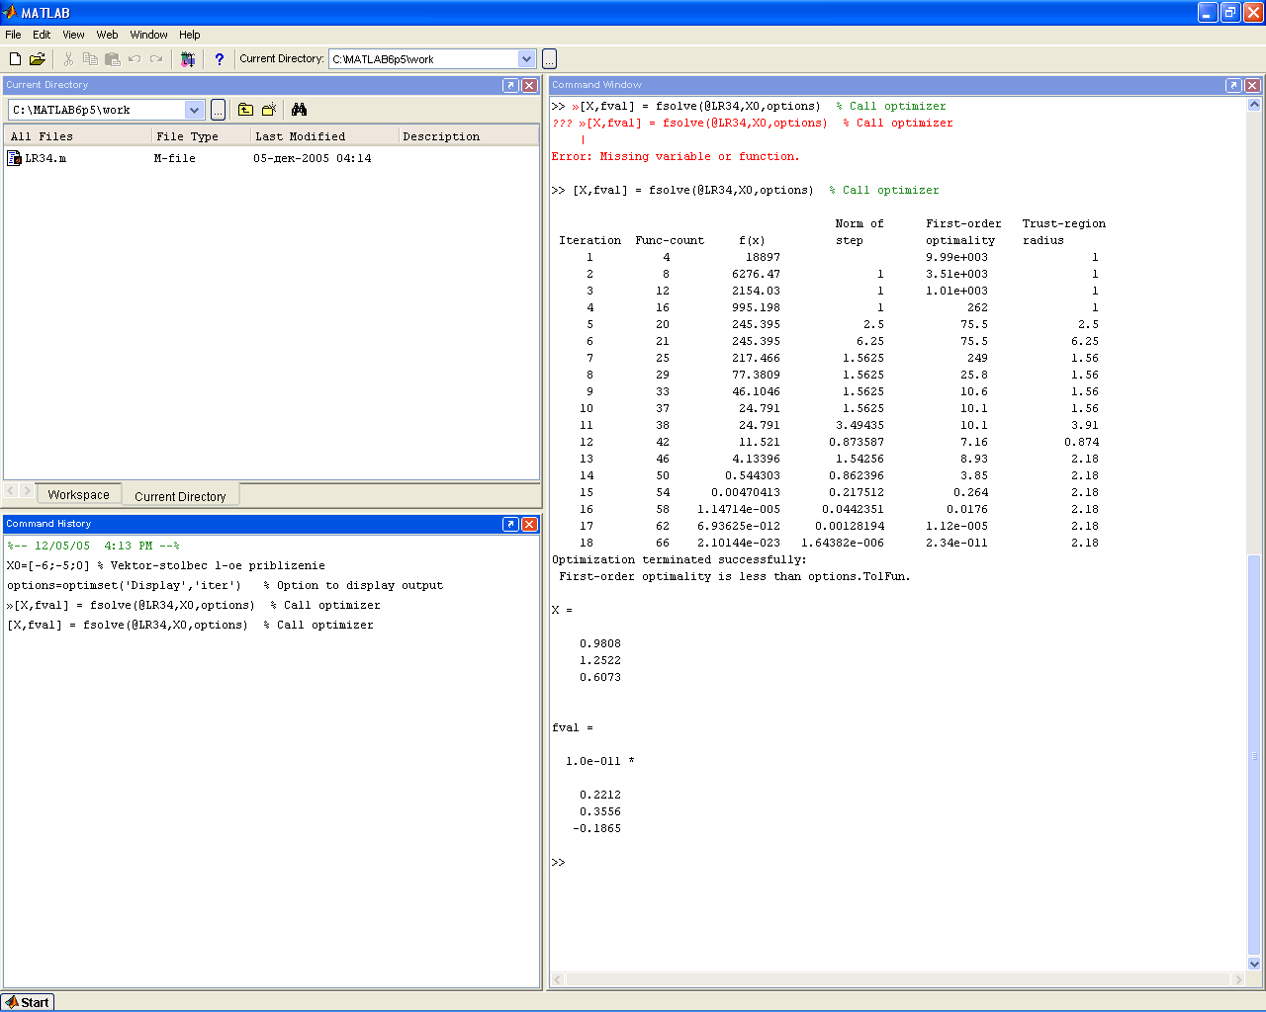
Task: Click the Undo arrow icon
Action: point(135,59)
